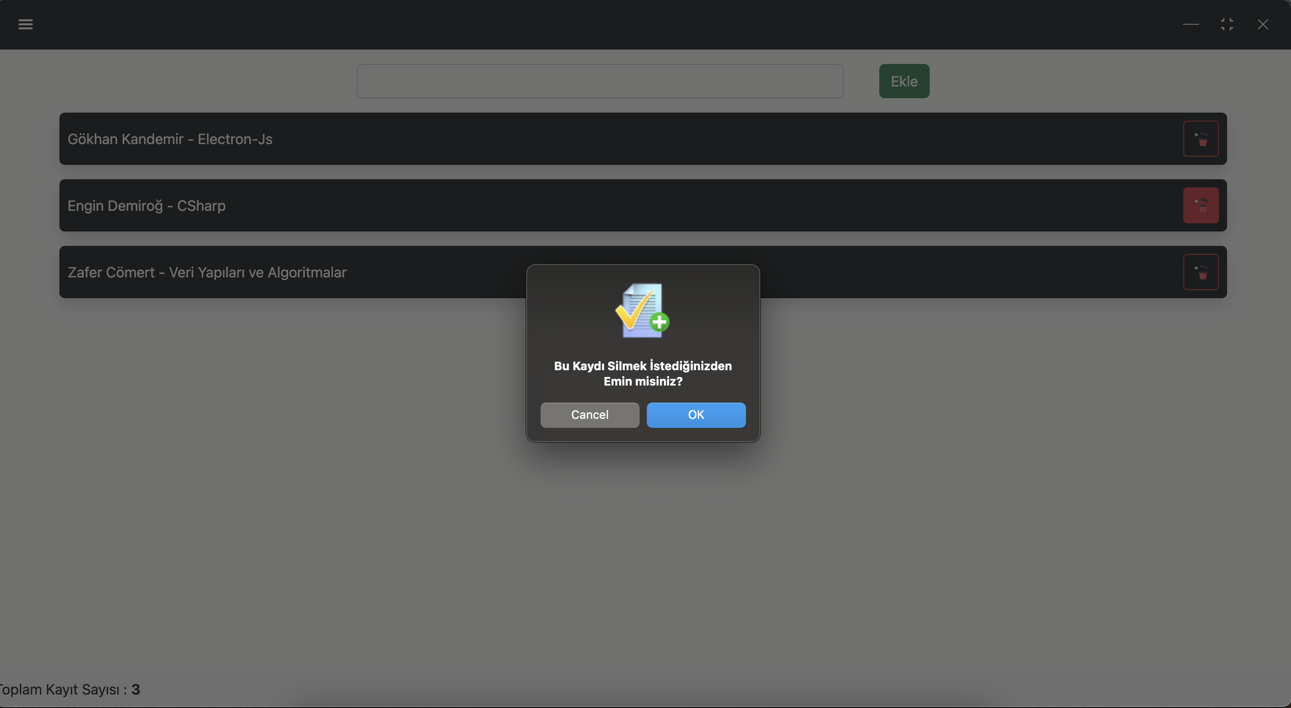Cancel the delete confirmation
Viewport: 1291px width, 708px height.
pos(589,415)
